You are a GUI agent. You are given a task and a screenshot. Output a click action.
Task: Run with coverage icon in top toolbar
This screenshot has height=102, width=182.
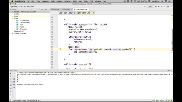click(162, 7)
